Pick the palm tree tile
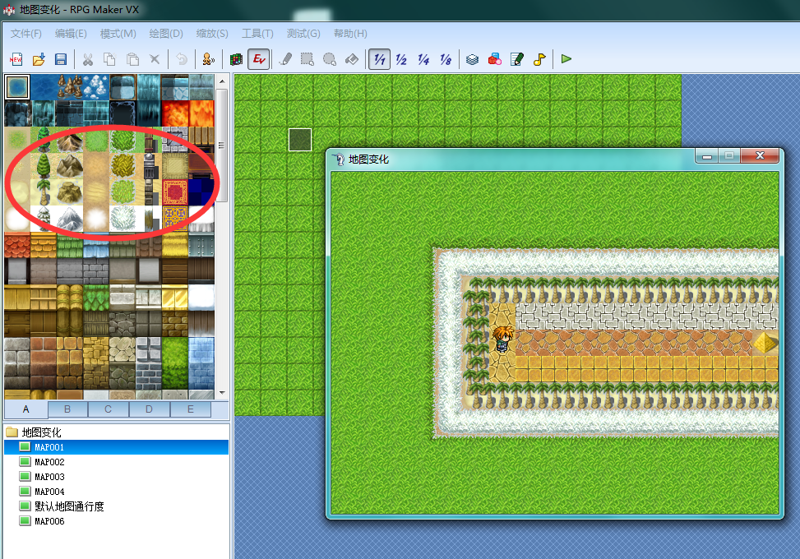 click(x=44, y=192)
